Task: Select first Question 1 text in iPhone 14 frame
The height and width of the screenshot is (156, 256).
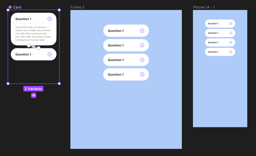Action: [213, 23]
